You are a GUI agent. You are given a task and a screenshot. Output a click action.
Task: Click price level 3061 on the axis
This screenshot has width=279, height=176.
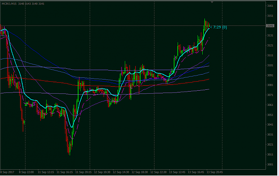270,105
